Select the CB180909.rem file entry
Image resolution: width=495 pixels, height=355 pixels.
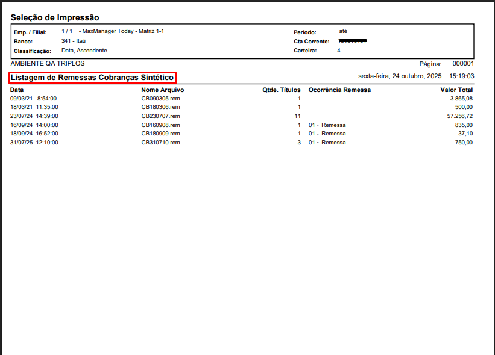(x=160, y=134)
